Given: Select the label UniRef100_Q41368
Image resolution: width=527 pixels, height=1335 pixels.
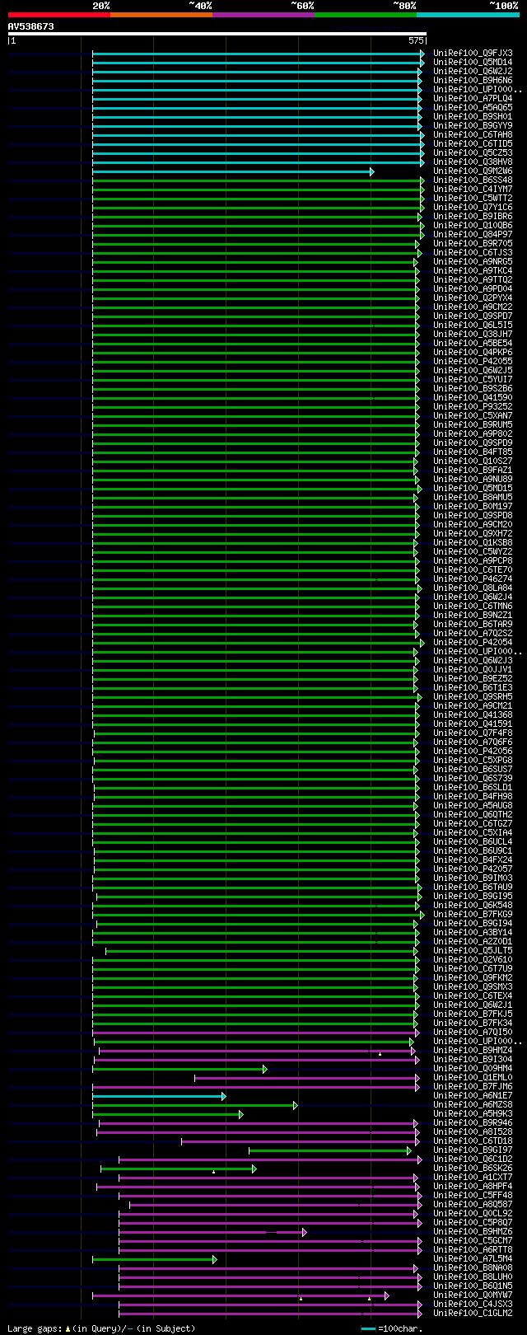Looking at the screenshot, I should (x=473, y=715).
